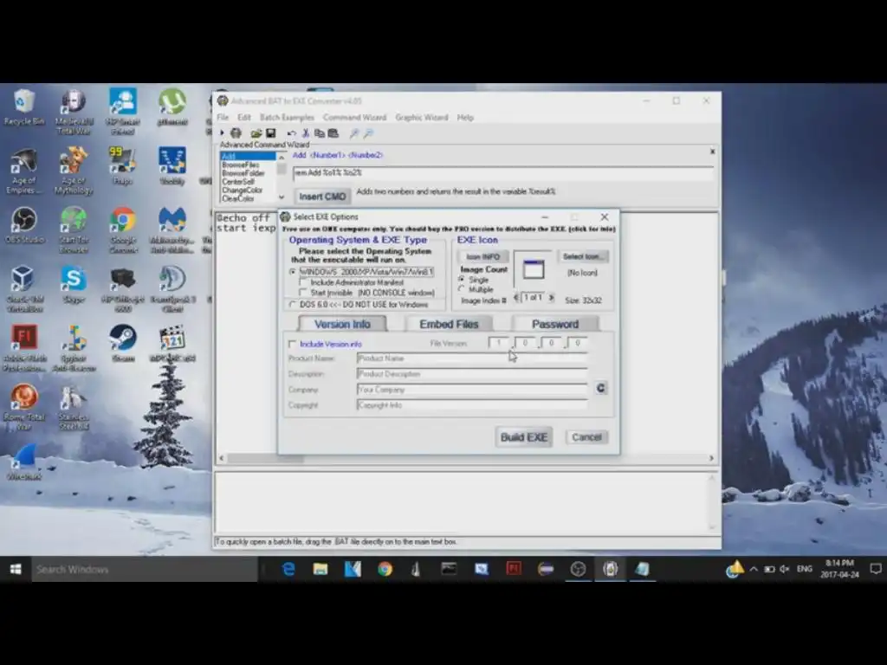Click the command list down scroll arrow
Image resolution: width=887 pixels, height=665 pixels.
click(x=282, y=197)
